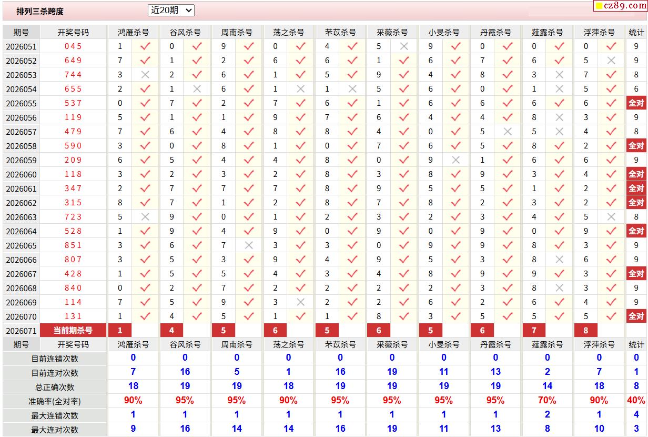Click the cross mark in 周南 column, row 2026065

click(x=249, y=245)
